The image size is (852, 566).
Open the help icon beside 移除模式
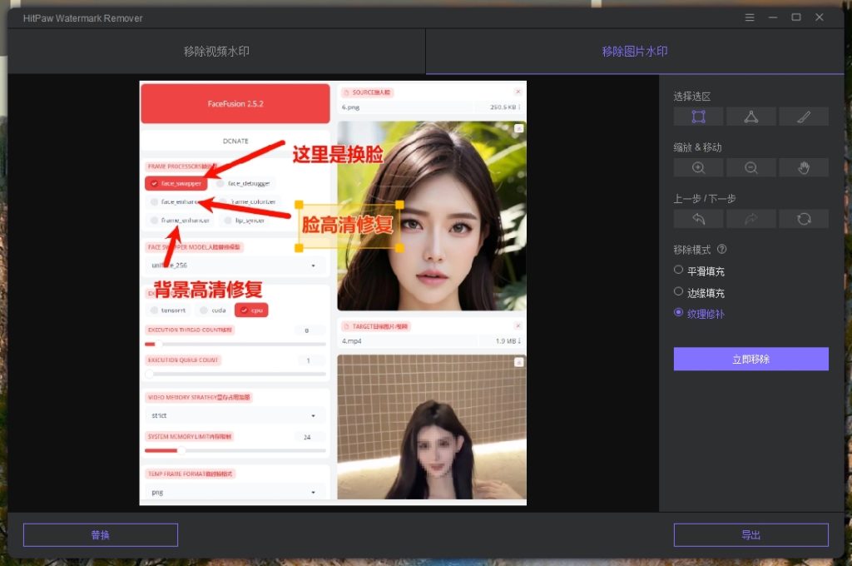coord(721,249)
